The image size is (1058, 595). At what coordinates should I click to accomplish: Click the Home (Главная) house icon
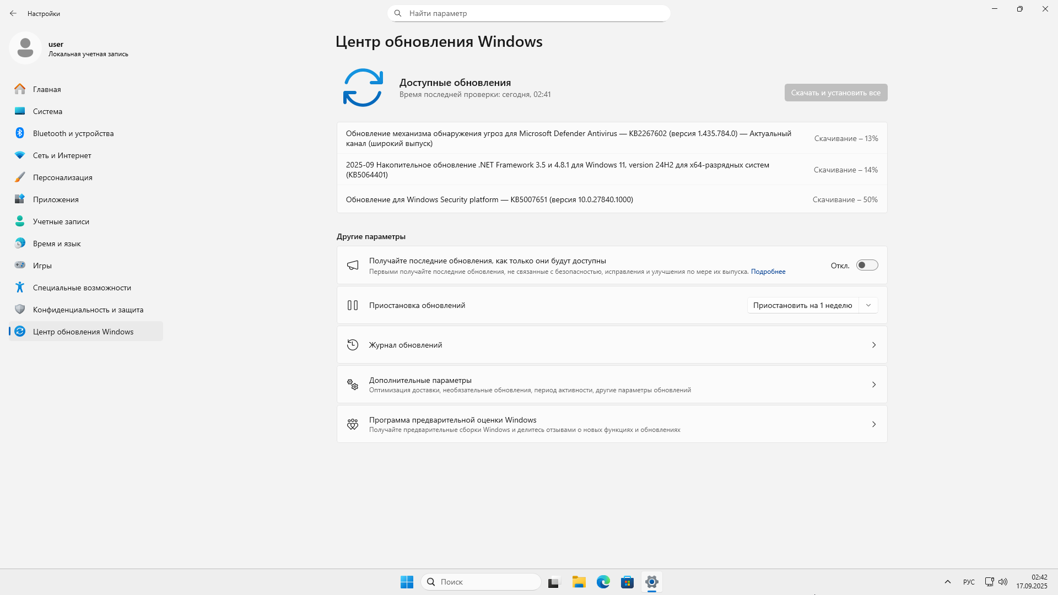pyautogui.click(x=20, y=89)
